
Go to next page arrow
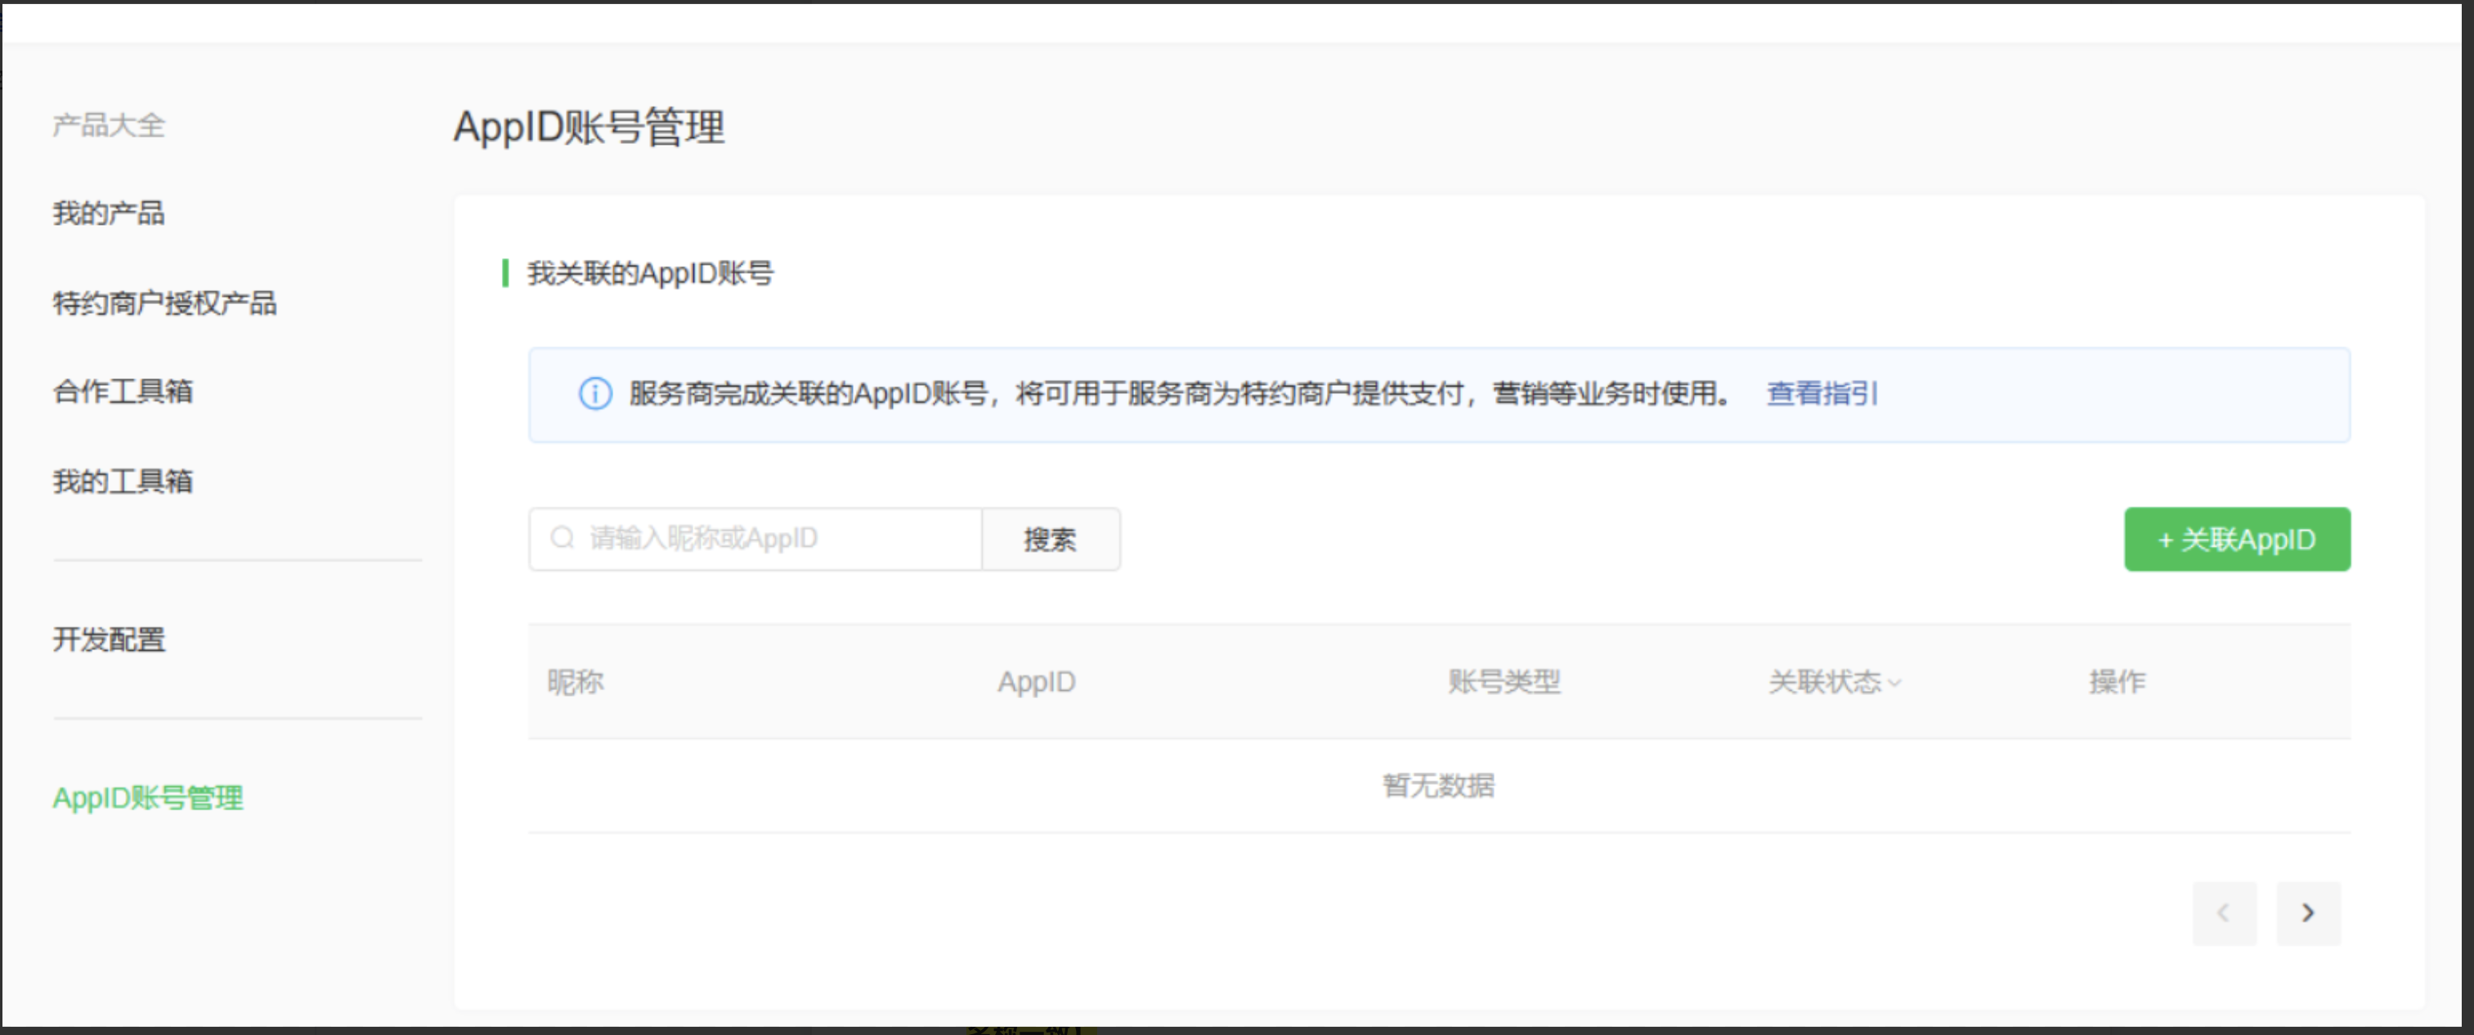click(x=2307, y=913)
